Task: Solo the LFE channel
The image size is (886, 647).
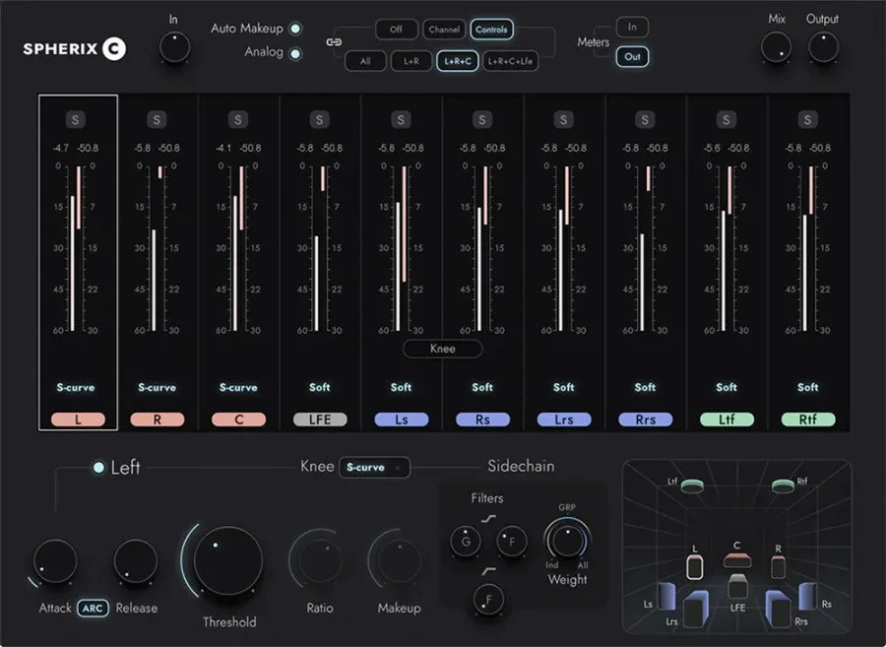Action: [x=318, y=118]
